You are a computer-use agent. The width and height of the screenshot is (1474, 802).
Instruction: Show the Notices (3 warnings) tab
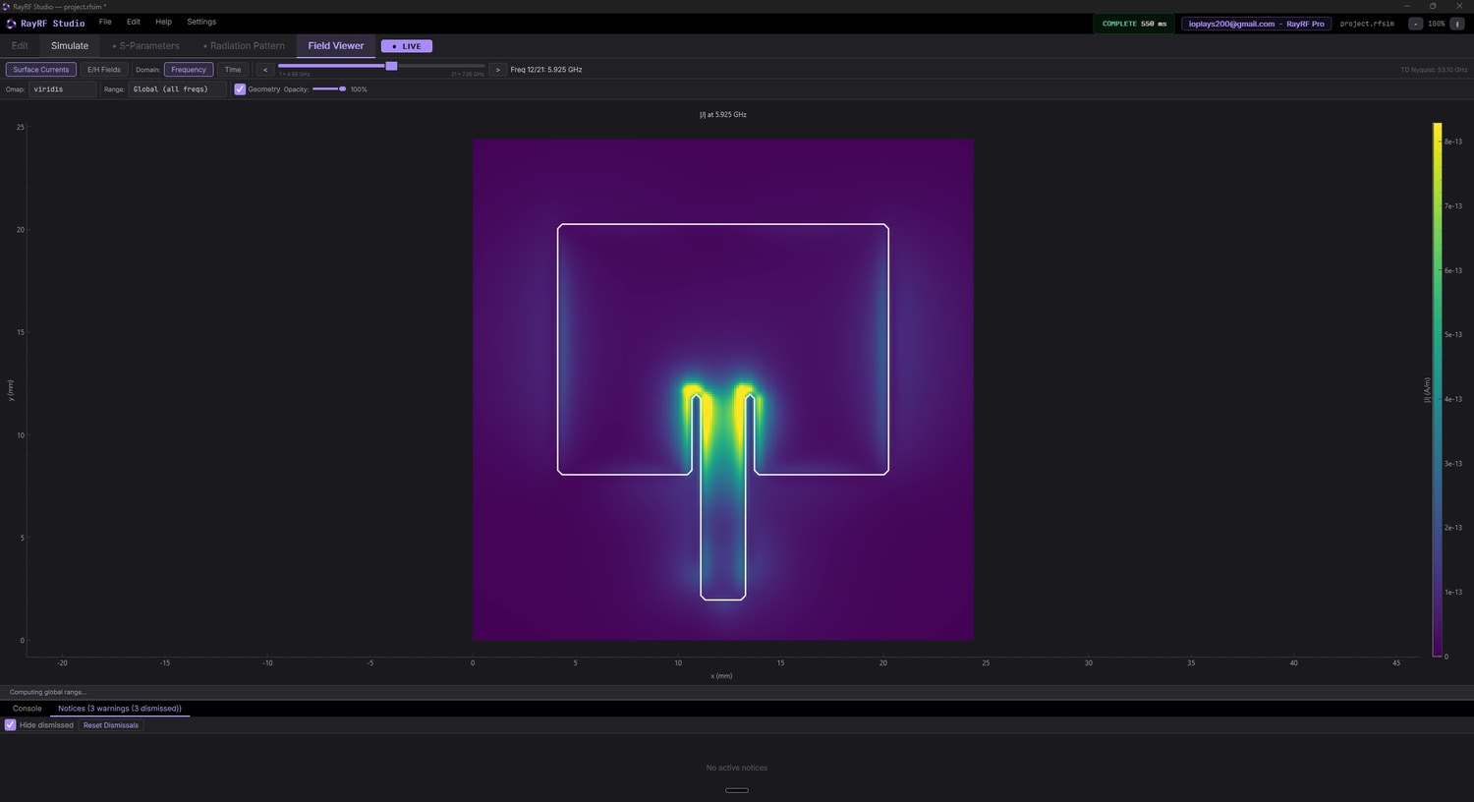pyautogui.click(x=120, y=709)
